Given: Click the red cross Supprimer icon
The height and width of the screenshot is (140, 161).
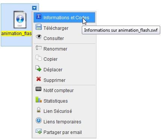Looking at the screenshot, I should tap(39, 79).
